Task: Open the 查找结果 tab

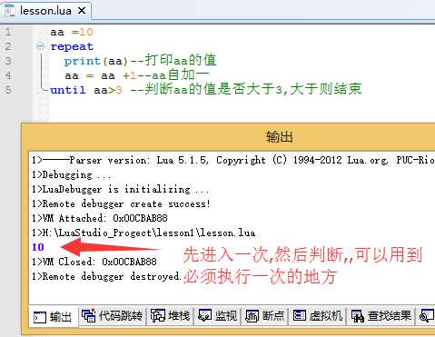Action: [381, 316]
